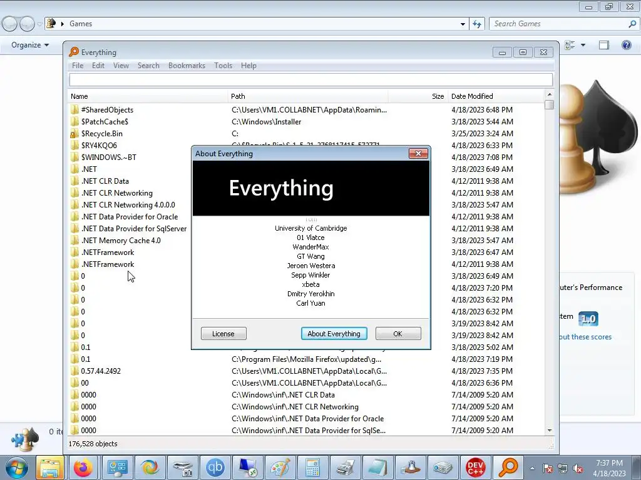Image resolution: width=641 pixels, height=480 pixels.
Task: Open the Search menu in Everything
Action: point(148,65)
